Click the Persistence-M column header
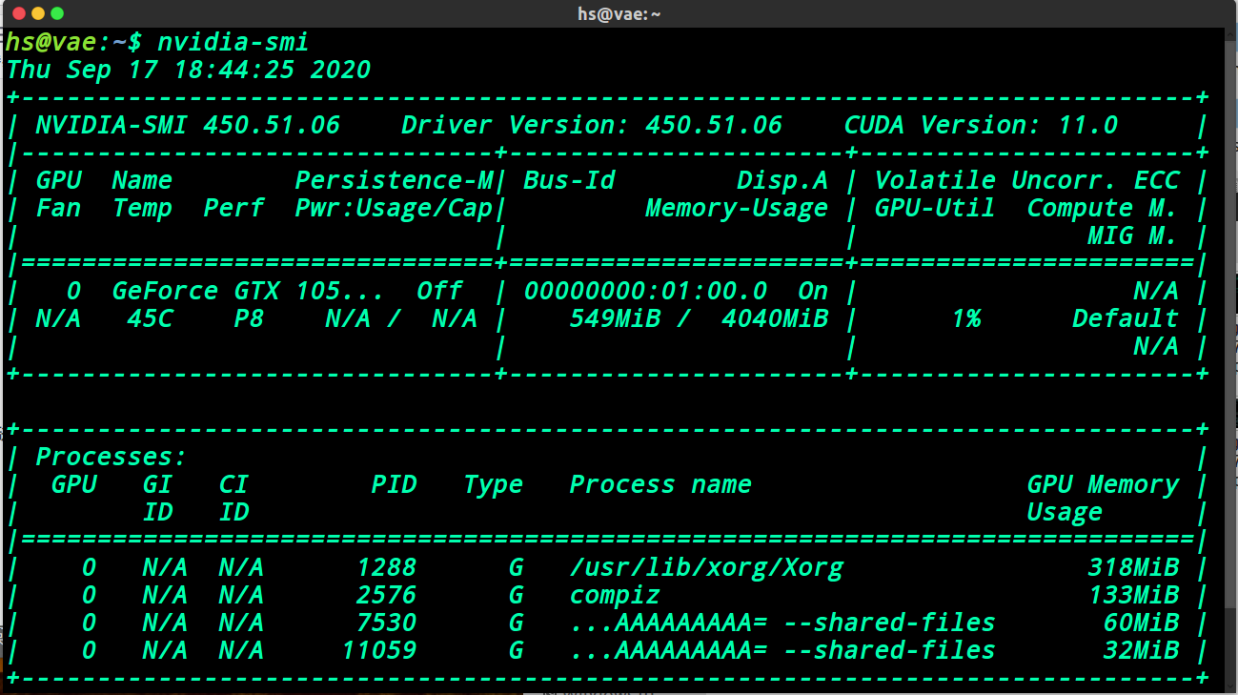This screenshot has width=1238, height=695. [x=394, y=180]
